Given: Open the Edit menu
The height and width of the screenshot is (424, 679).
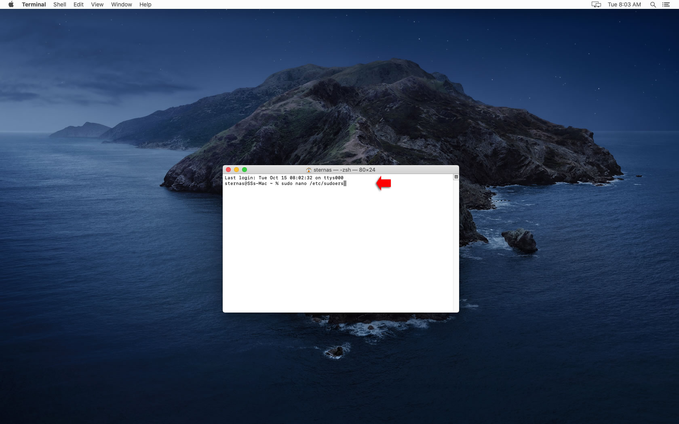Looking at the screenshot, I should [x=78, y=4].
